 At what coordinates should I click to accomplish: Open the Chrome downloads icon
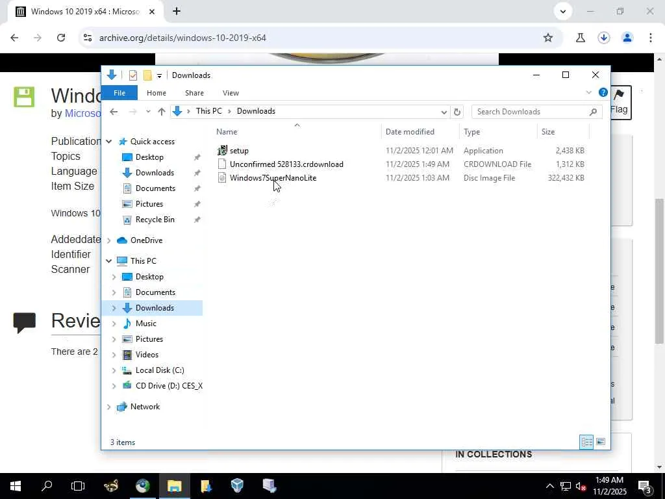[603, 38]
